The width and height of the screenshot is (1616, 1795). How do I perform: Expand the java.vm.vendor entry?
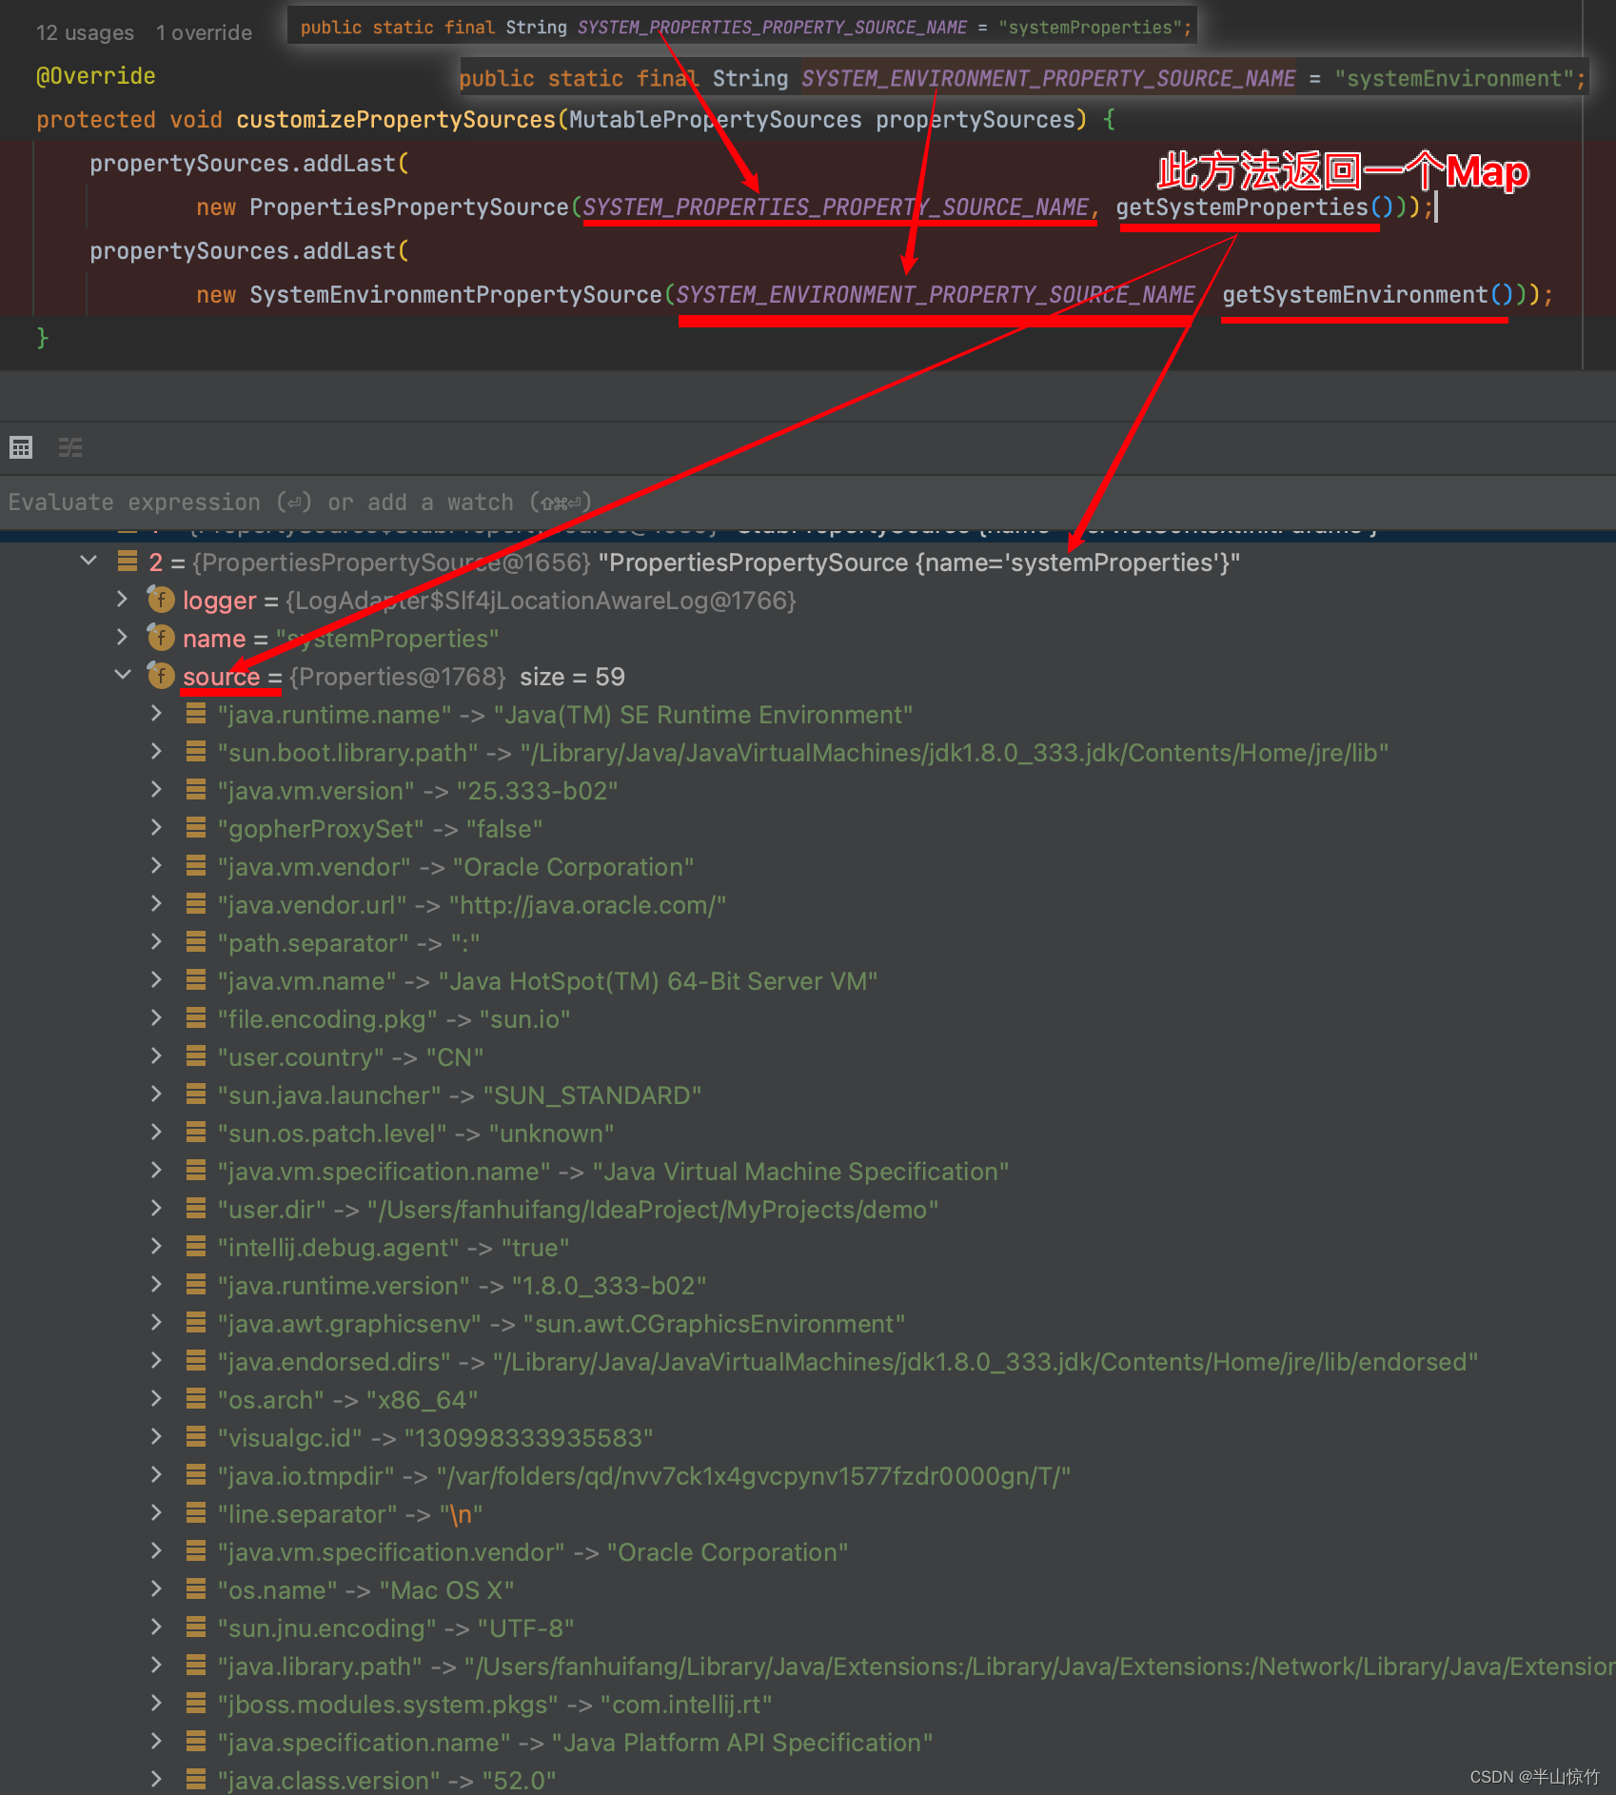[157, 866]
